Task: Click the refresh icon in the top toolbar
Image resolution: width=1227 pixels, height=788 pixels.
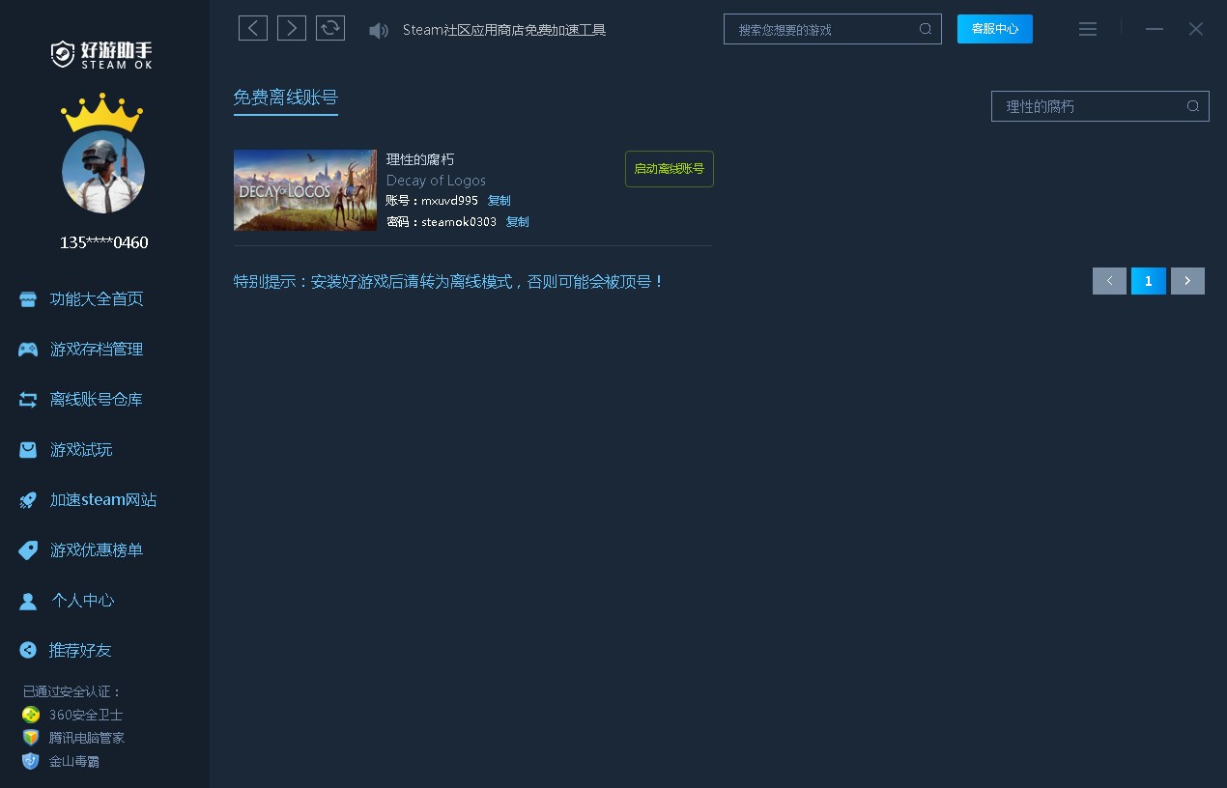Action: 330,28
